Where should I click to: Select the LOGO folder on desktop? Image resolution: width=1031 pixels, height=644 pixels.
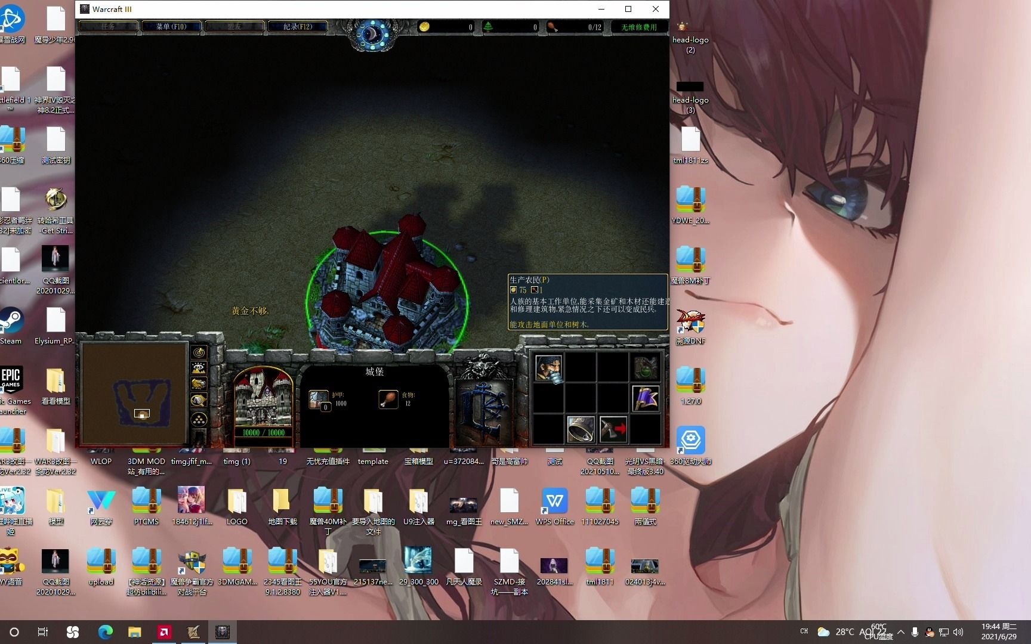point(237,506)
